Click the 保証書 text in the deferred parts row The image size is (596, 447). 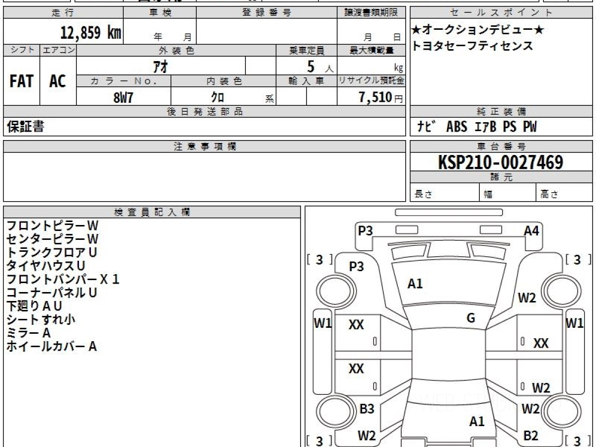click(25, 127)
